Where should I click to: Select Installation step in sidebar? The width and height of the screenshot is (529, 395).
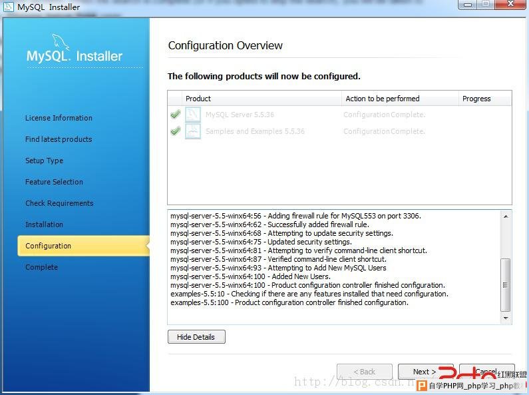44,224
